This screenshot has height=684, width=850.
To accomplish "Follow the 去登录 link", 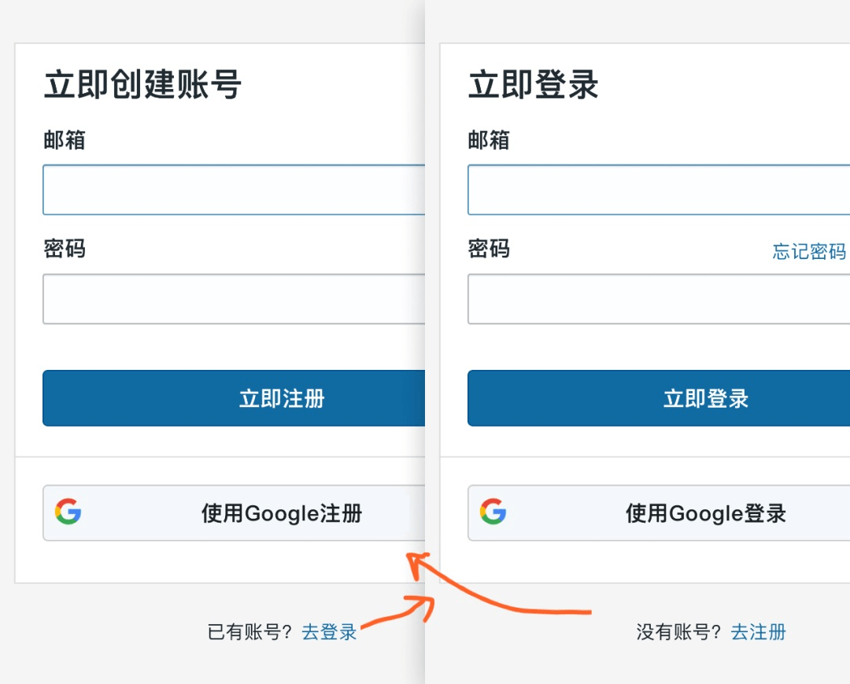I will (x=329, y=632).
